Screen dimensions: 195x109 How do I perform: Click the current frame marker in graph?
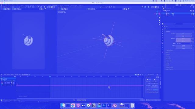(x=50, y=77)
